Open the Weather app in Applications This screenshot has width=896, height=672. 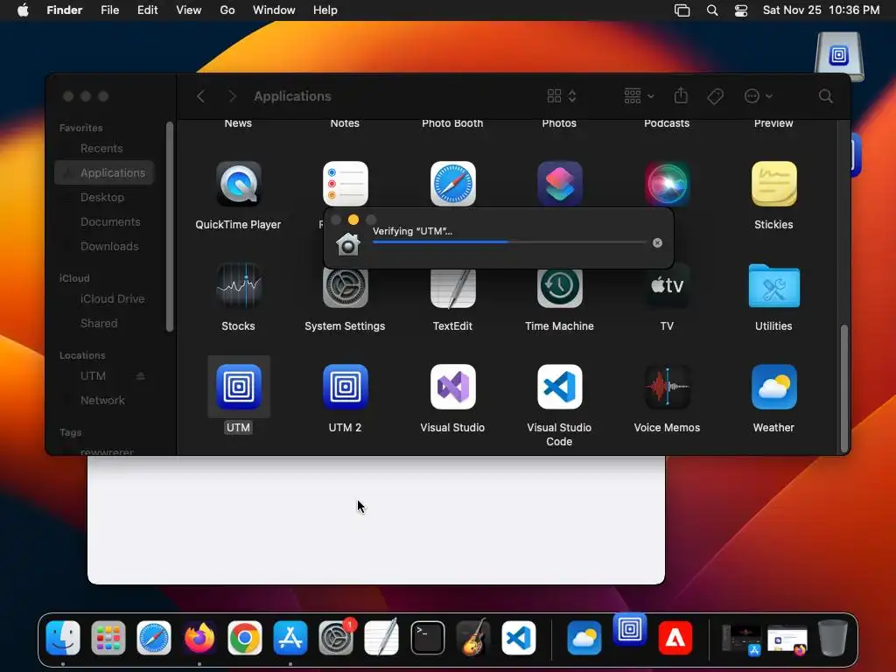773,387
